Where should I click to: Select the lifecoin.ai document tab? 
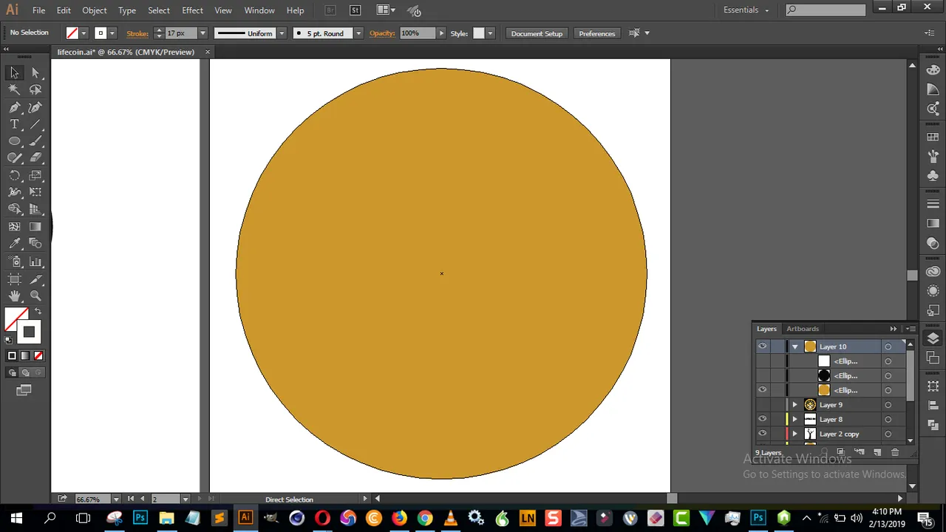pos(126,52)
